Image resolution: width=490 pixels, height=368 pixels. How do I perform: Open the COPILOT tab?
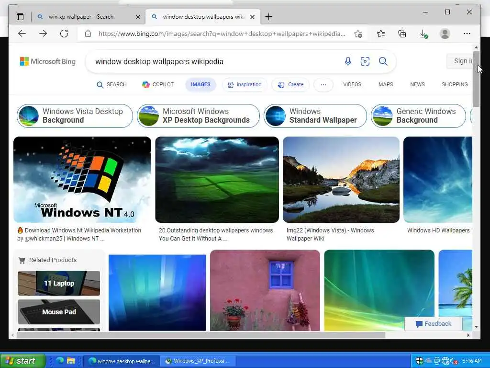tap(158, 84)
